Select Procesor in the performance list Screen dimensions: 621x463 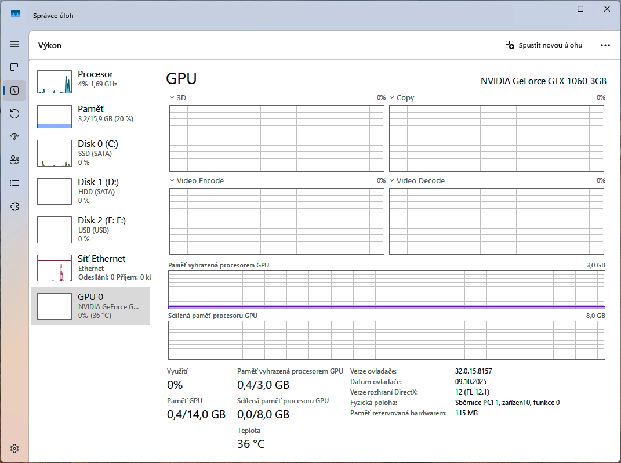90,80
